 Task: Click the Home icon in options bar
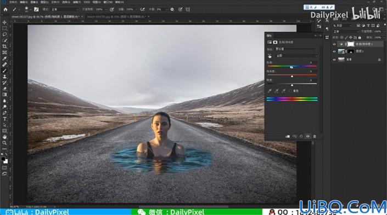coord(5,9)
